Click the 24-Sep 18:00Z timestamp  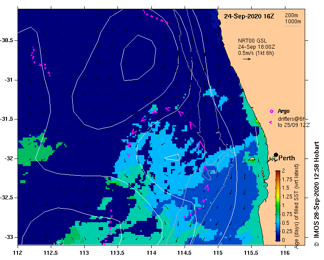point(256,47)
